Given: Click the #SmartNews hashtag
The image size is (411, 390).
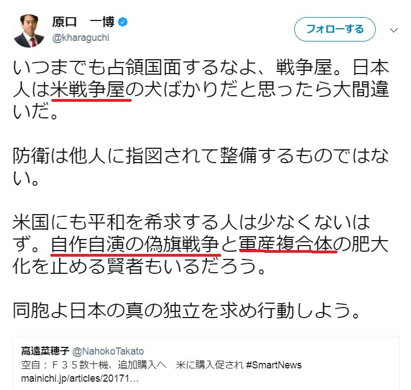Looking at the screenshot, I should tap(274, 365).
